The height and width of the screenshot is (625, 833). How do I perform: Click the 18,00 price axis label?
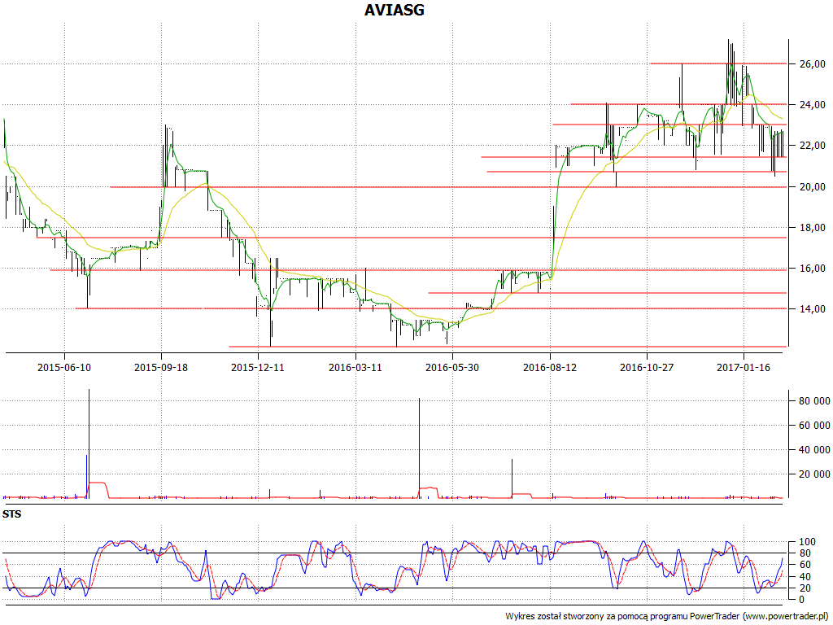pos(813,228)
